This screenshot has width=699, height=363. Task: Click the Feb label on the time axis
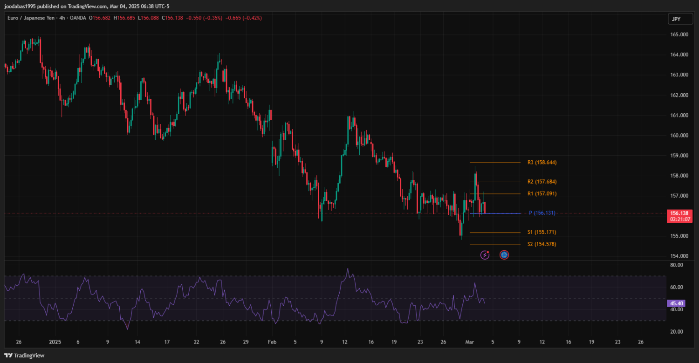click(x=272, y=342)
